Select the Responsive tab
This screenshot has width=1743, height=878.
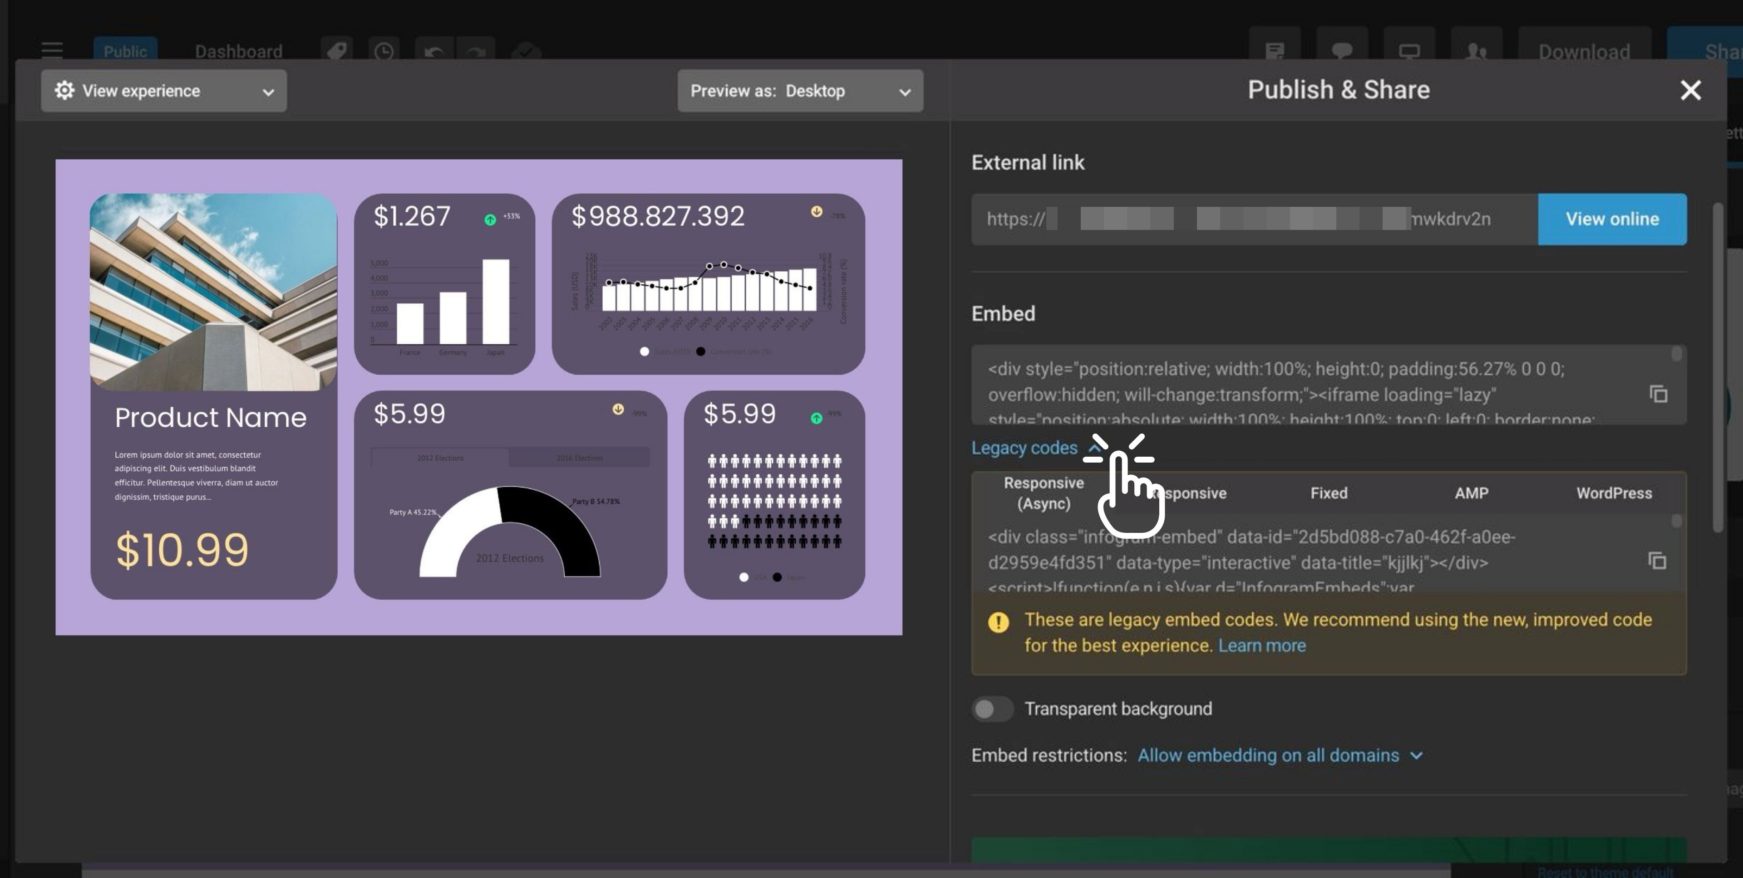(x=1187, y=493)
